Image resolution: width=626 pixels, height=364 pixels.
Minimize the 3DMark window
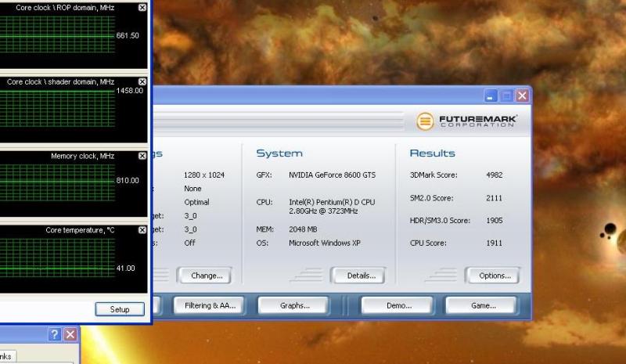[491, 96]
